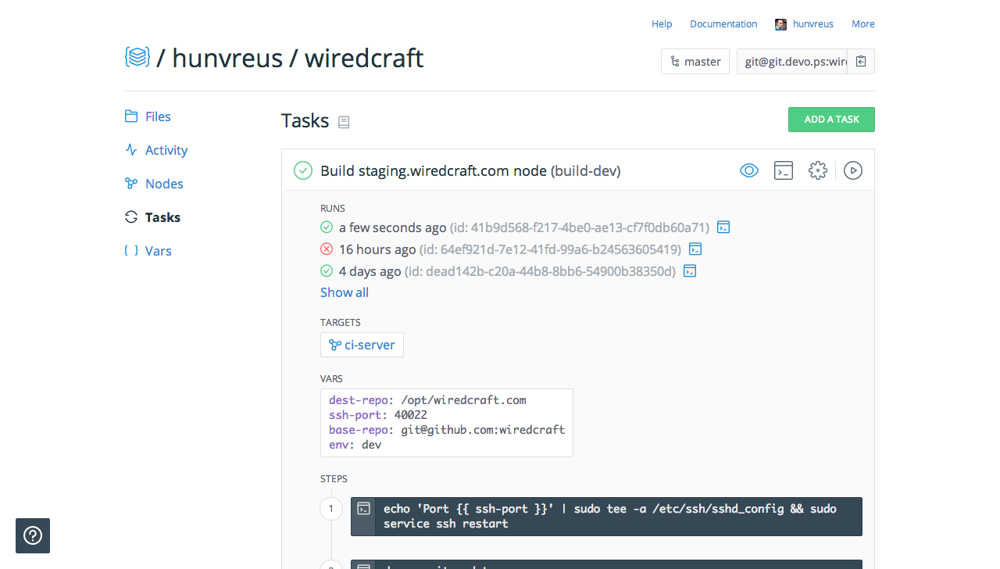Viewport: 1000px width, 569px height.
Task: Click the terminal icon on step 1 command
Action: (364, 509)
